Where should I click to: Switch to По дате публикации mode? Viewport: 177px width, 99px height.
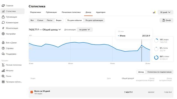(x=94, y=20)
